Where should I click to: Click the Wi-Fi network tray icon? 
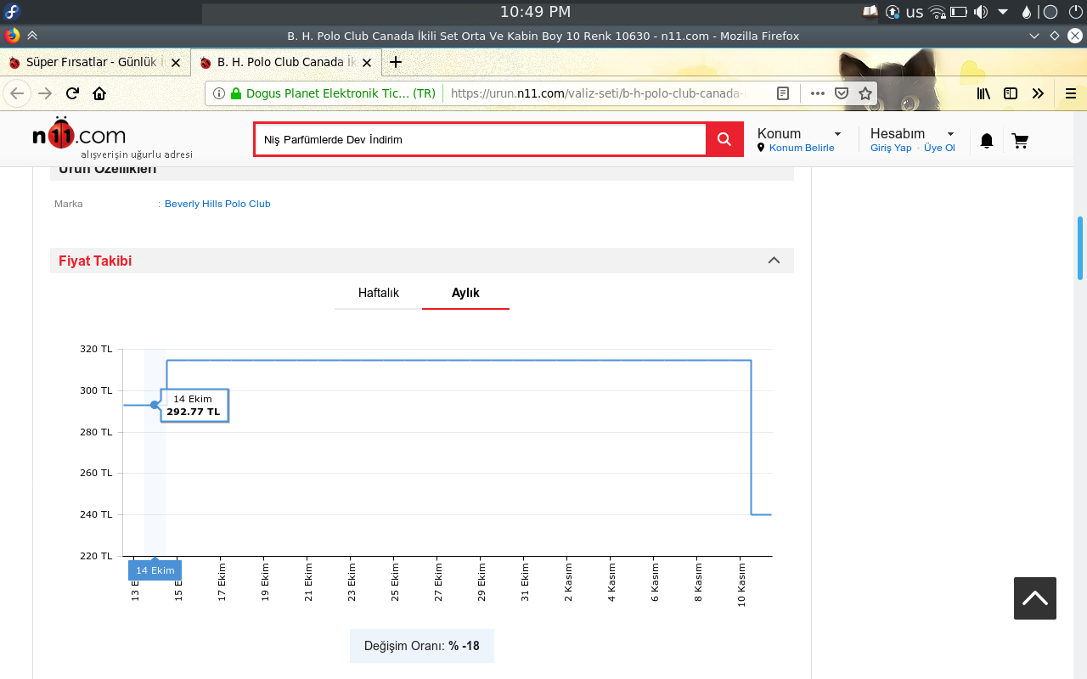point(938,12)
